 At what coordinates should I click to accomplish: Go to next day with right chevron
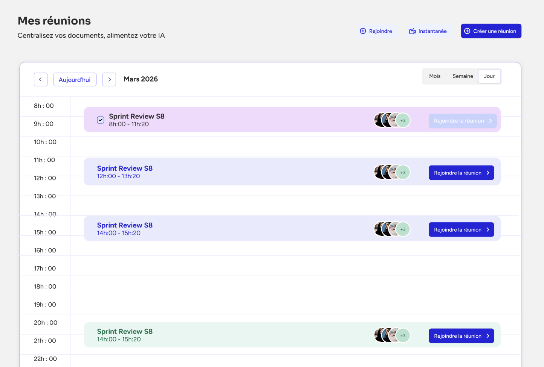(x=109, y=79)
